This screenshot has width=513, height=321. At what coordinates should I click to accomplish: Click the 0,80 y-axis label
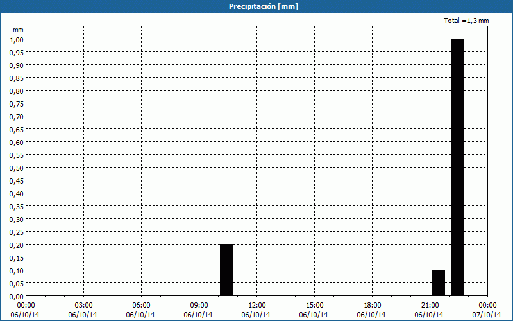(x=17, y=91)
